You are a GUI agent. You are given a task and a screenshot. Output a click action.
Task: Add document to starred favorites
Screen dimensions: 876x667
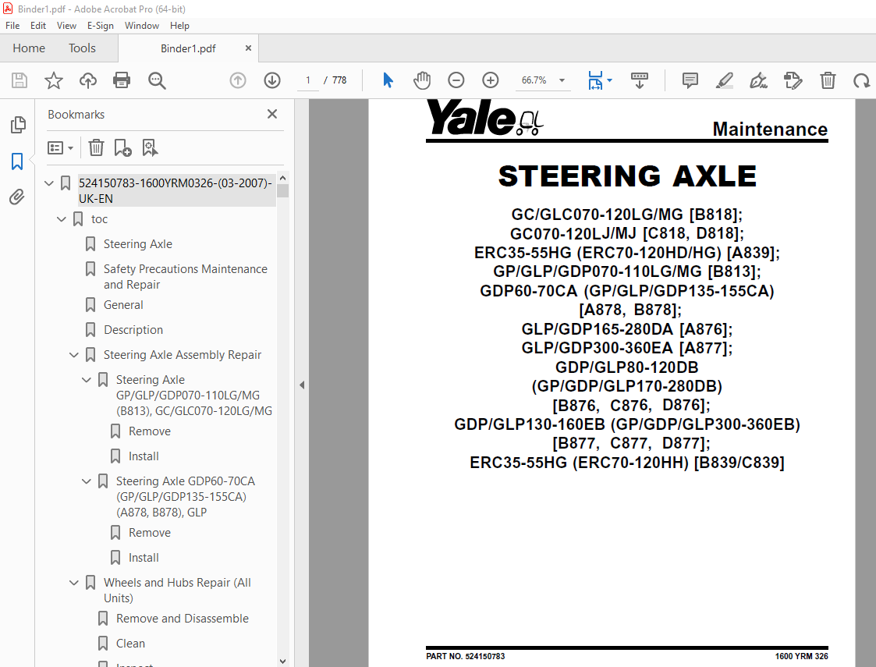54,80
